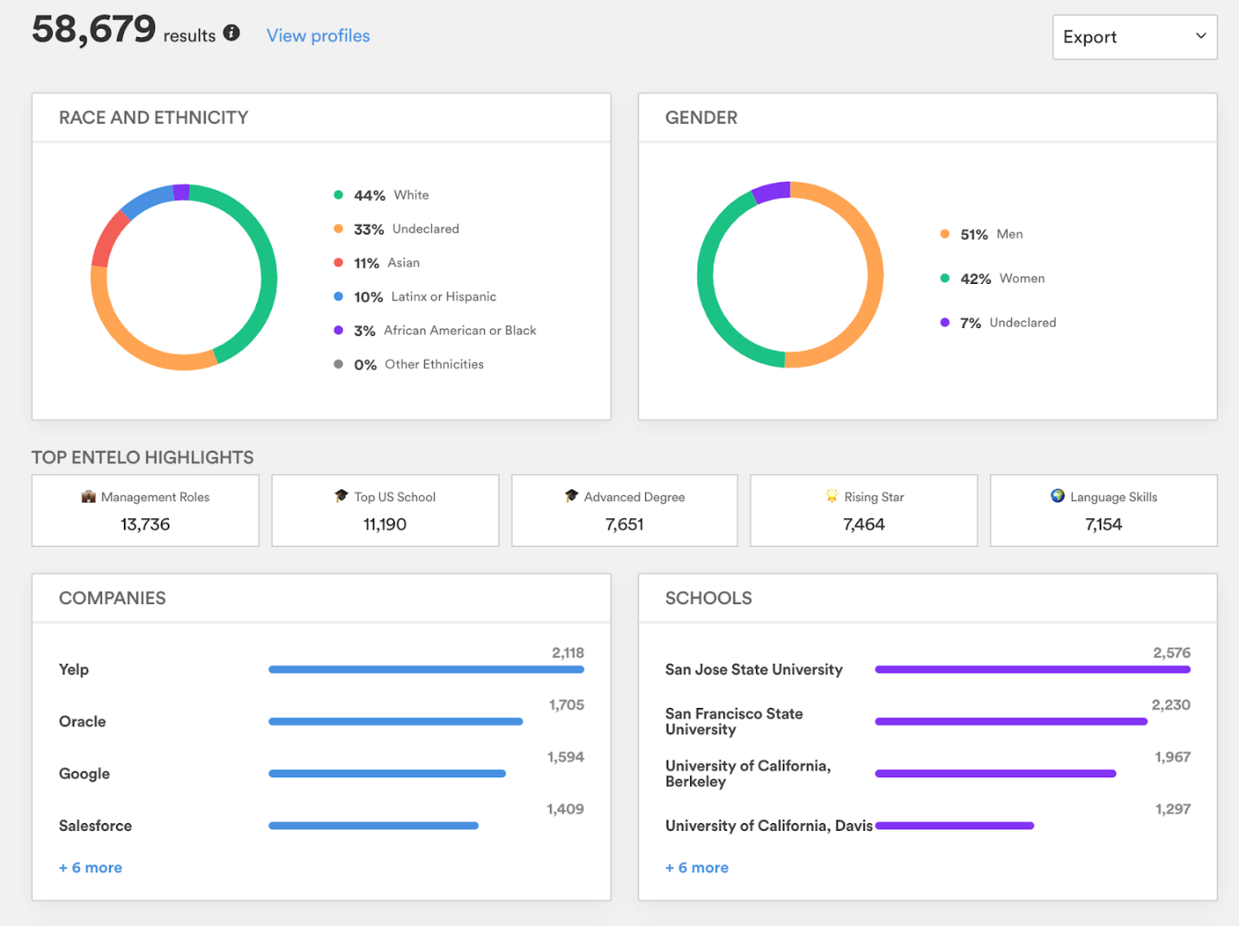Click the orange Undeclared ethnicity legend dot
The width and height of the screenshot is (1239, 926).
point(339,228)
